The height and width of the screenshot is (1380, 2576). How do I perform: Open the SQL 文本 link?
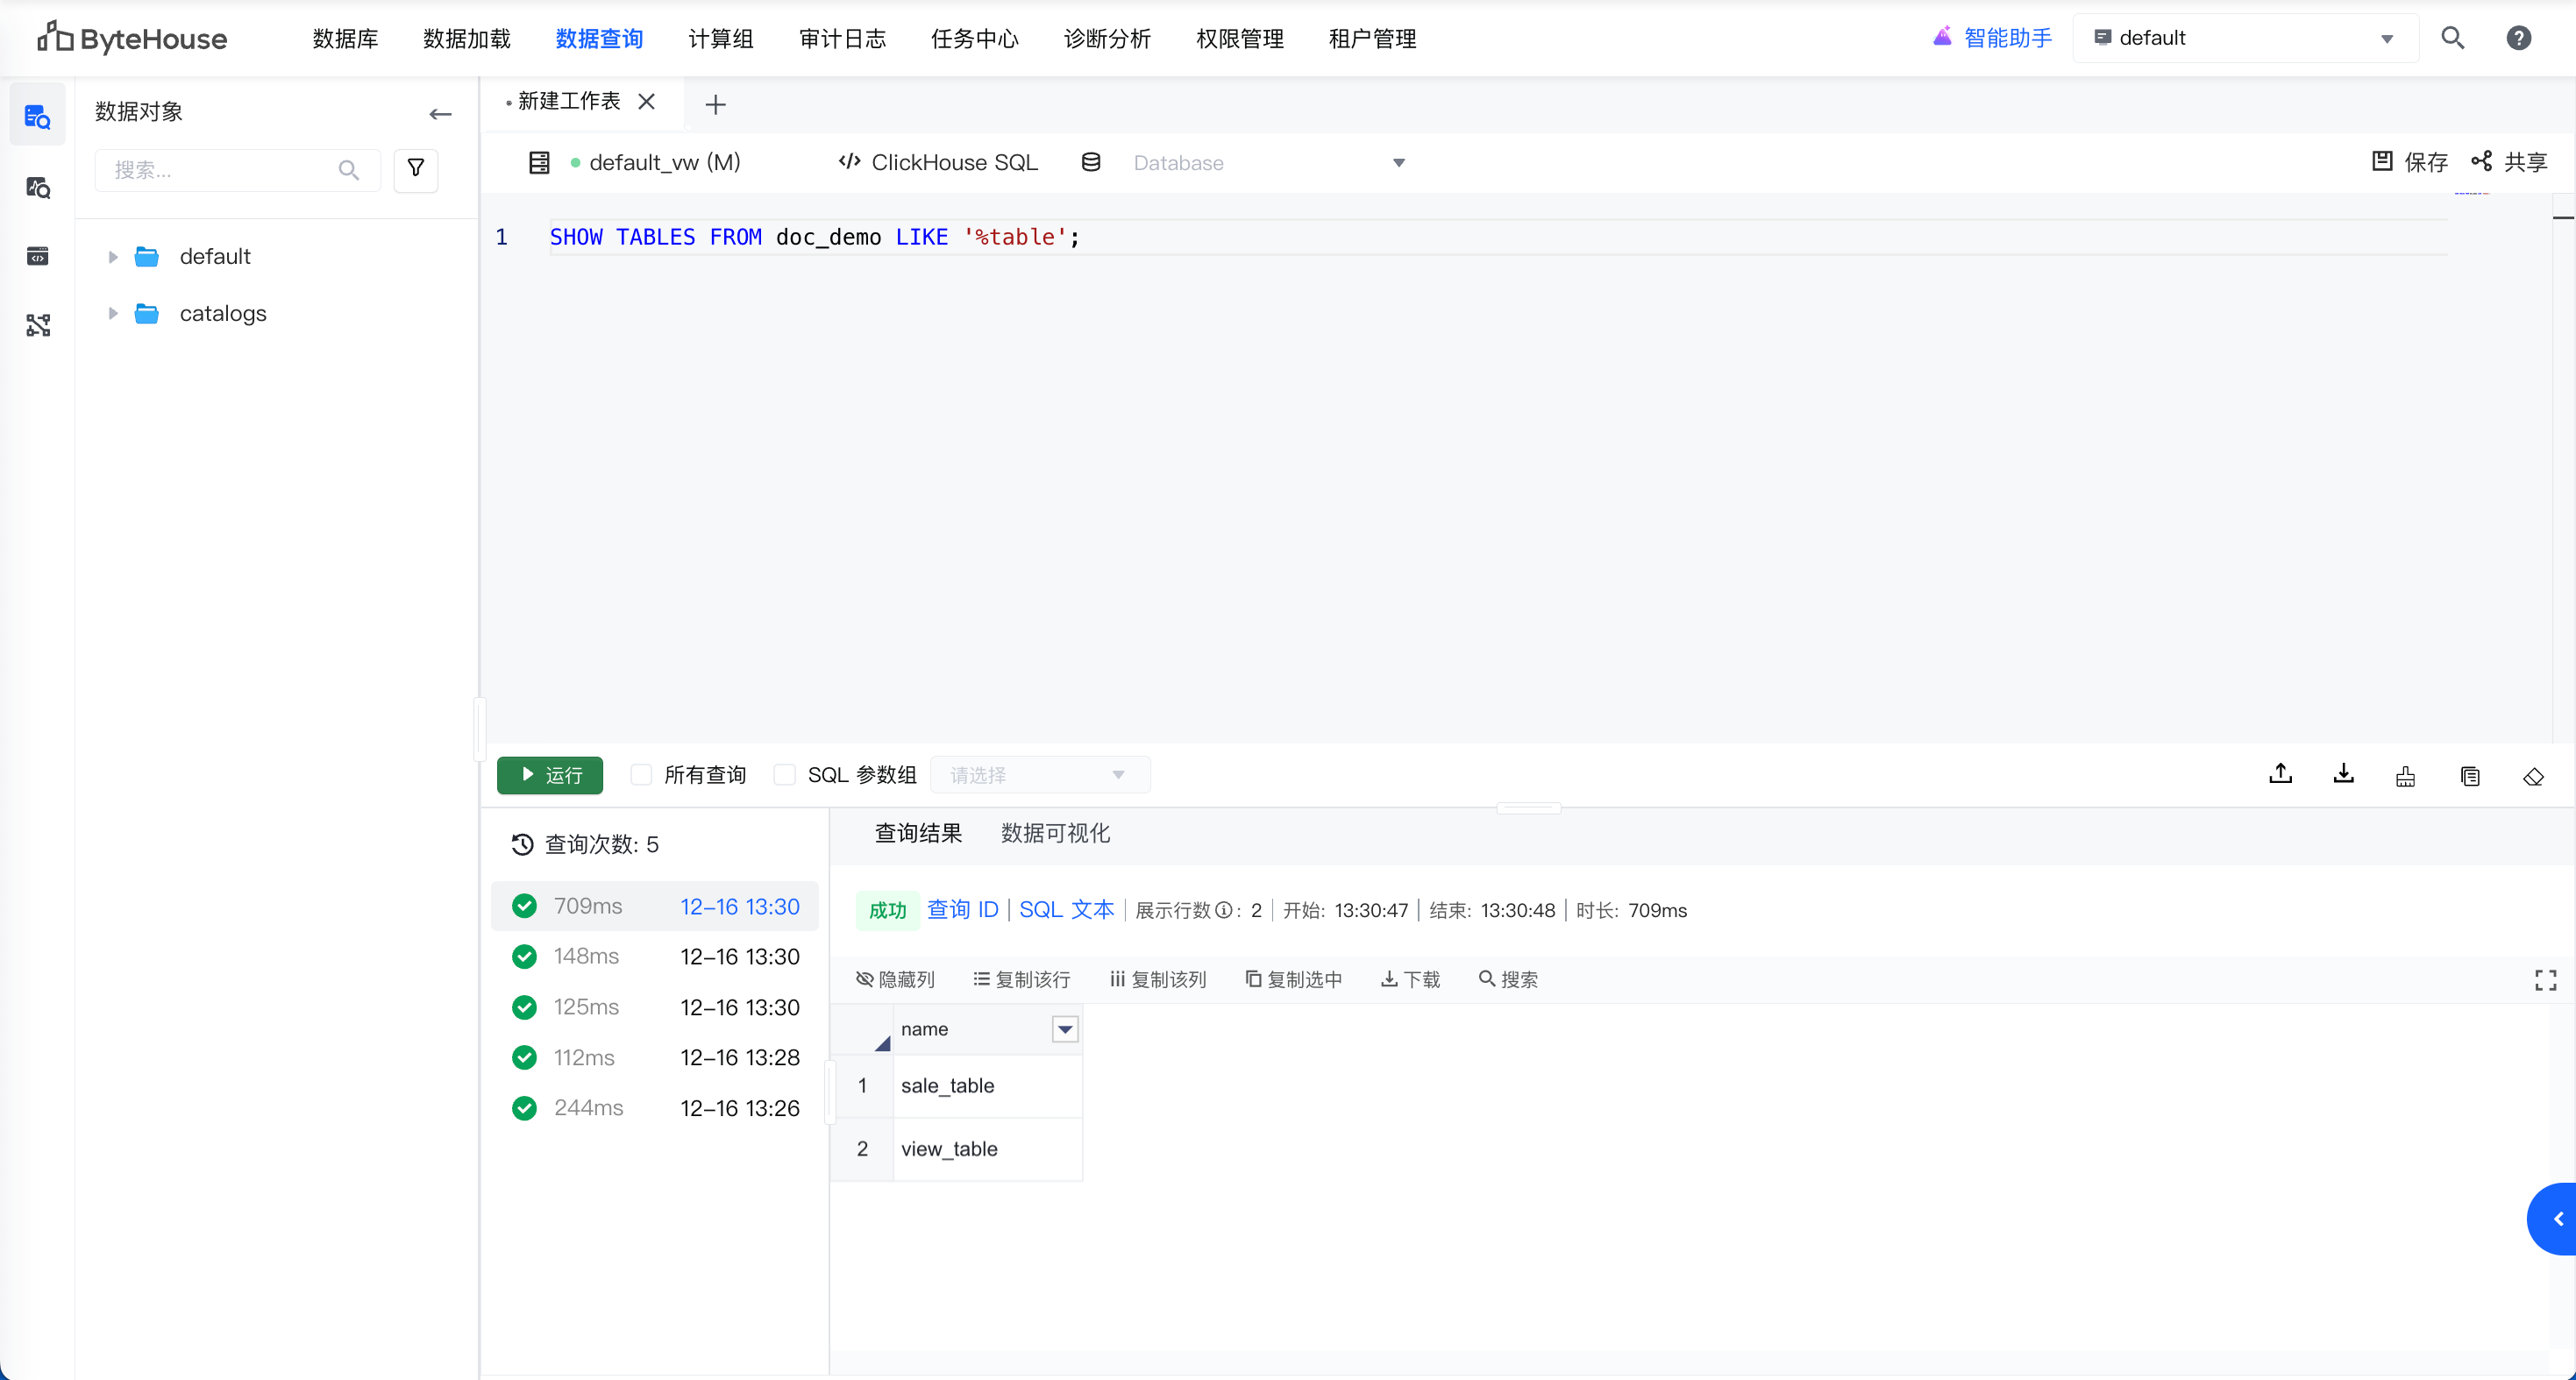[1066, 910]
